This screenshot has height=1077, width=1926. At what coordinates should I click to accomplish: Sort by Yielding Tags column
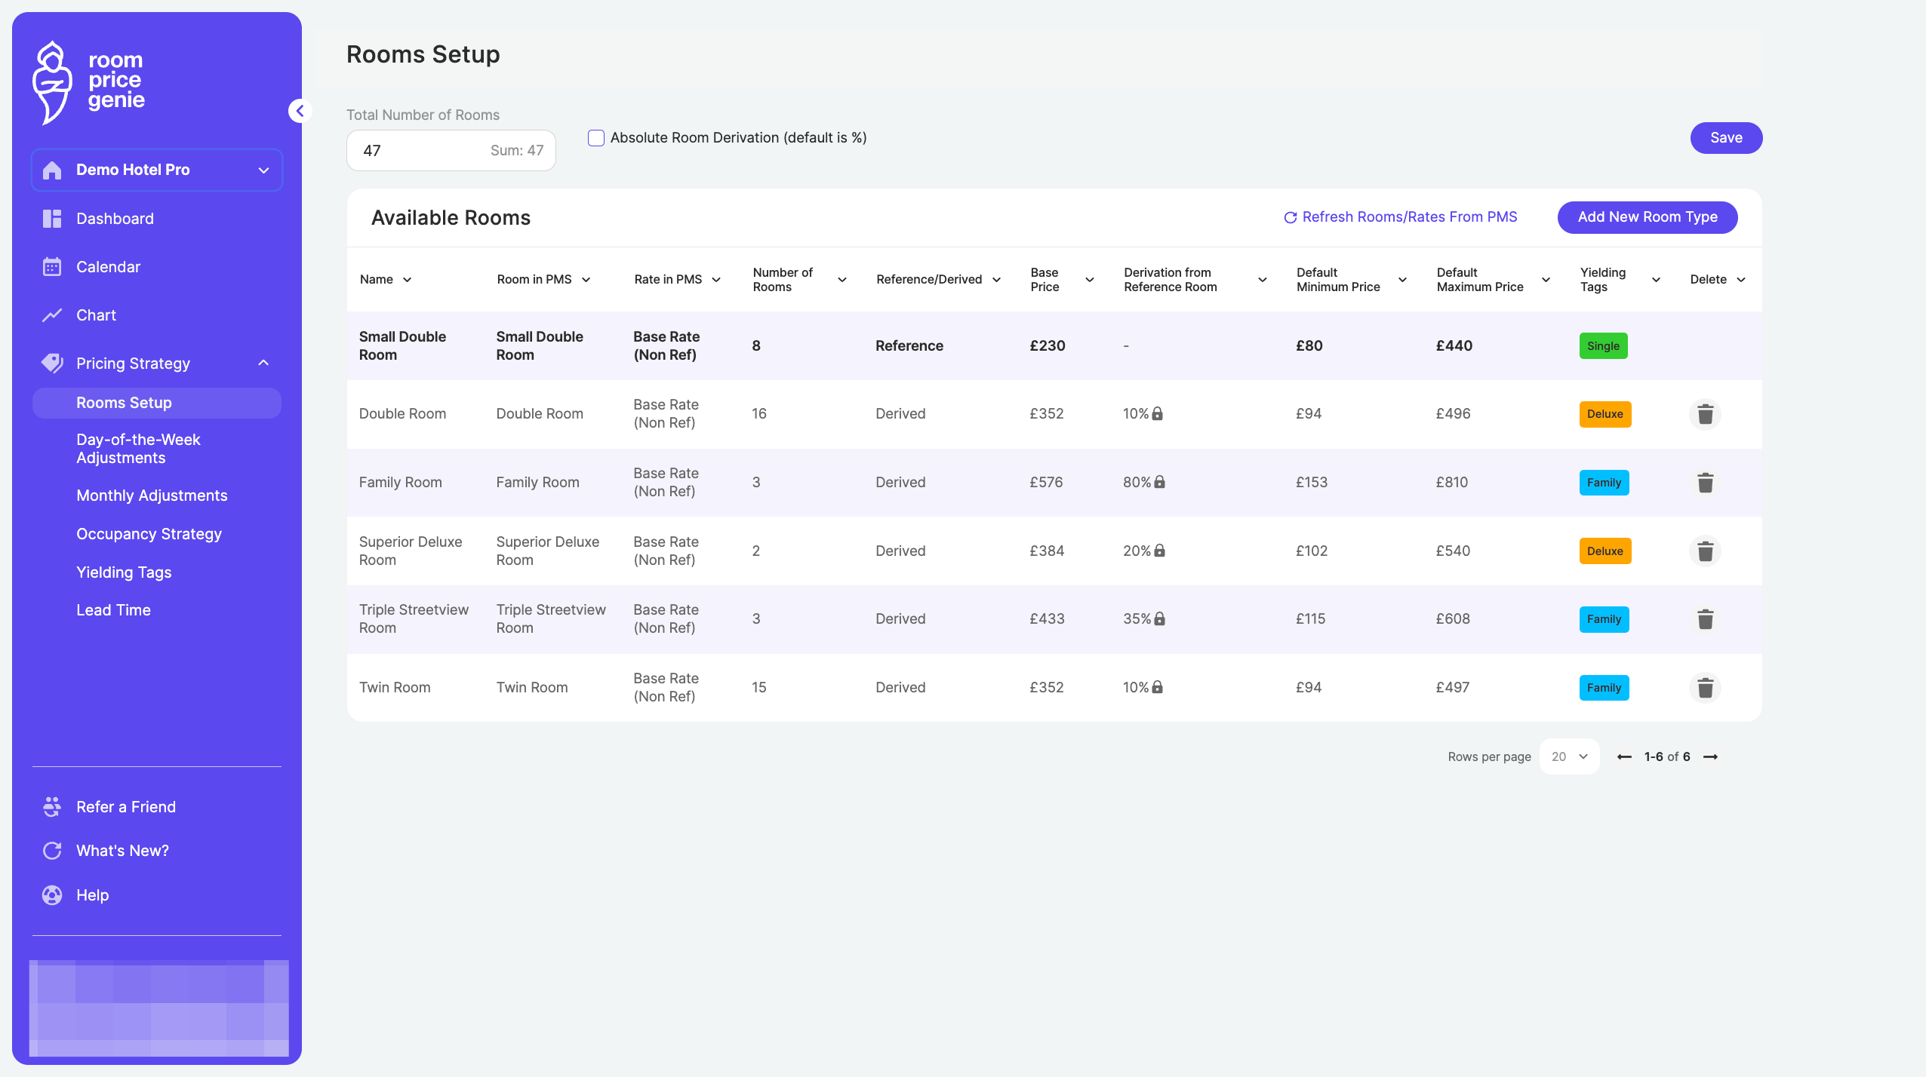point(1656,280)
